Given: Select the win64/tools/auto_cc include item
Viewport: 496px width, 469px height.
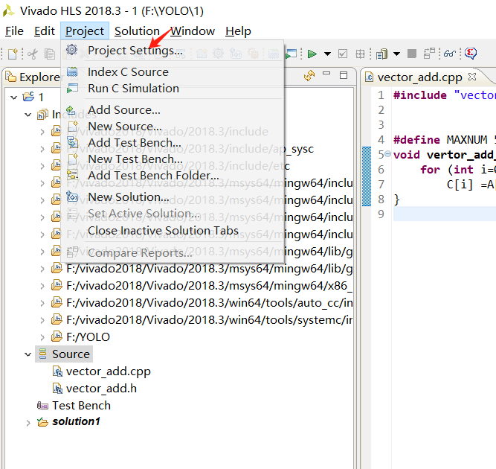Looking at the screenshot, I should point(209,303).
